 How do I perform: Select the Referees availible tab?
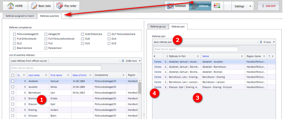pos(50,16)
